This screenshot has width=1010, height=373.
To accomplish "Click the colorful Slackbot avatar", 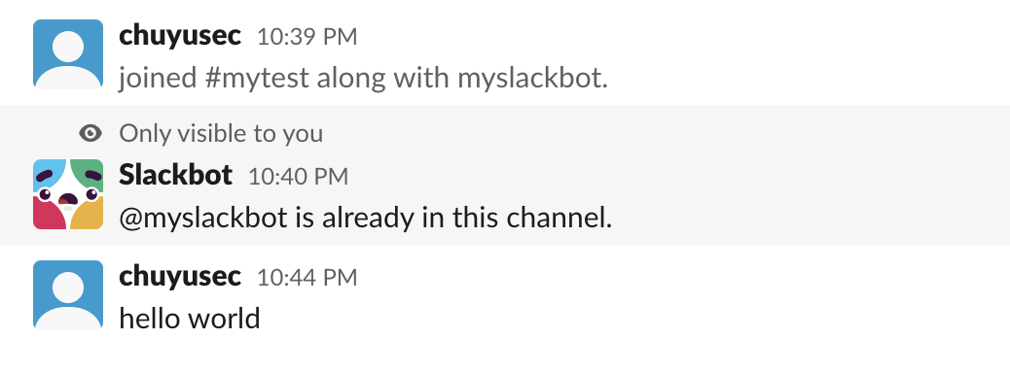I will [68, 194].
